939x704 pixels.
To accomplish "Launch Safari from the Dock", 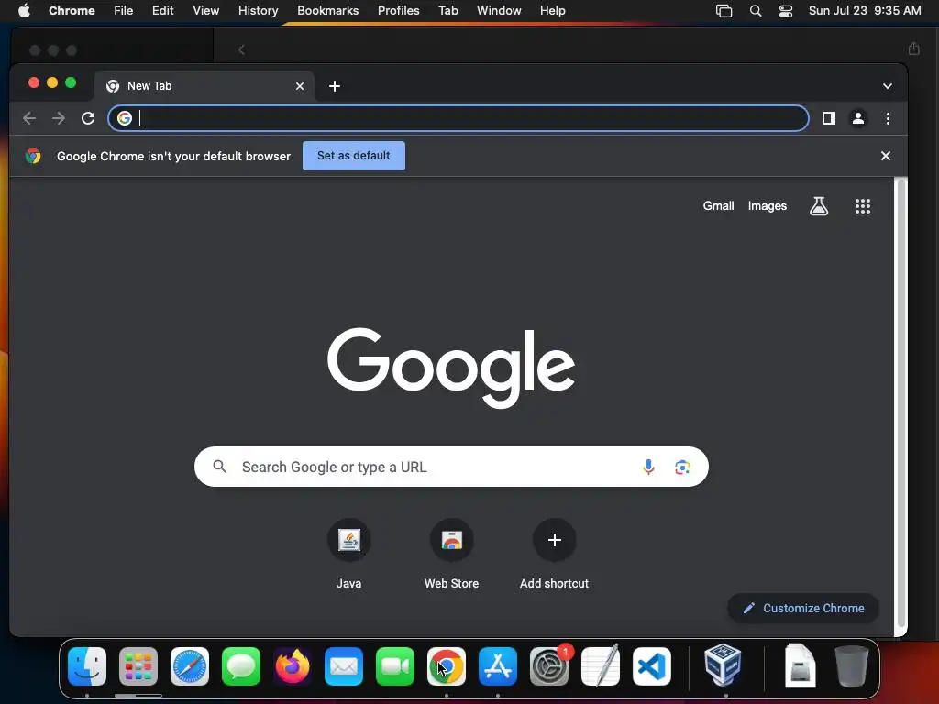I will 190,666.
